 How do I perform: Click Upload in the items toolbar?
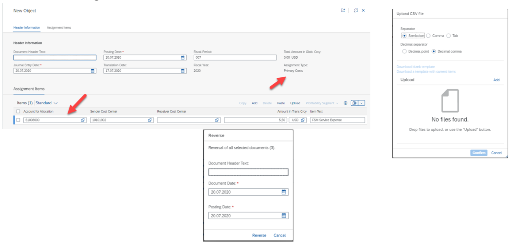295,103
